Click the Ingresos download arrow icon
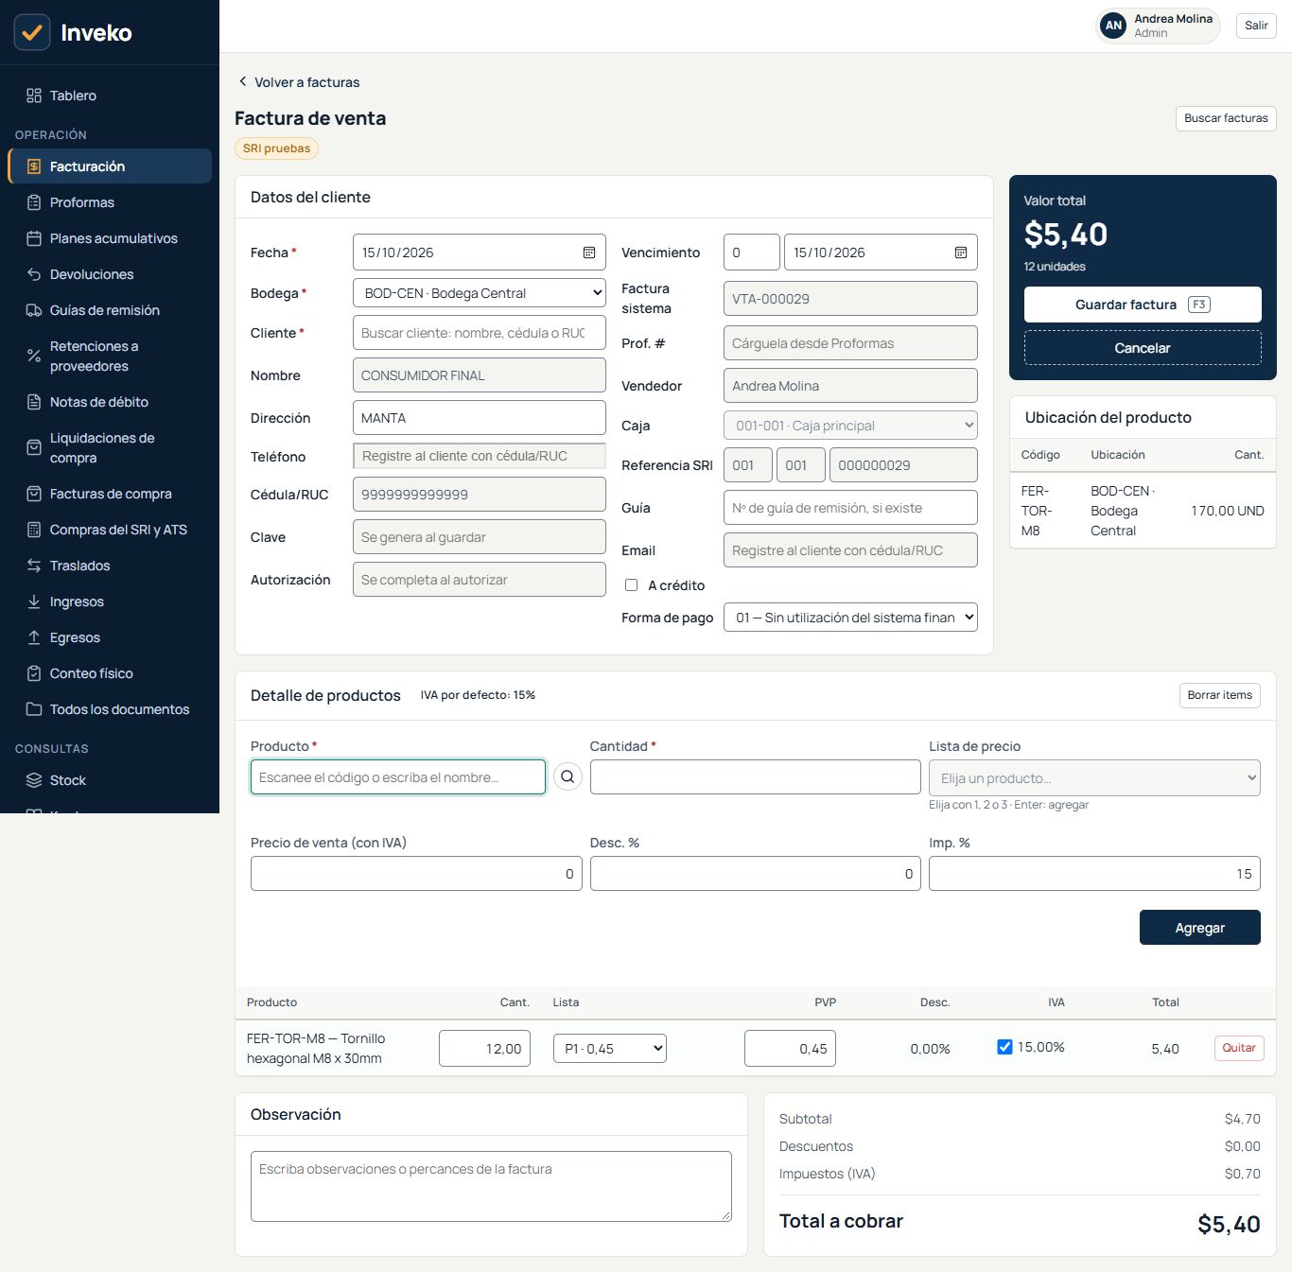Screen dimensions: 1292x1272 (34, 601)
